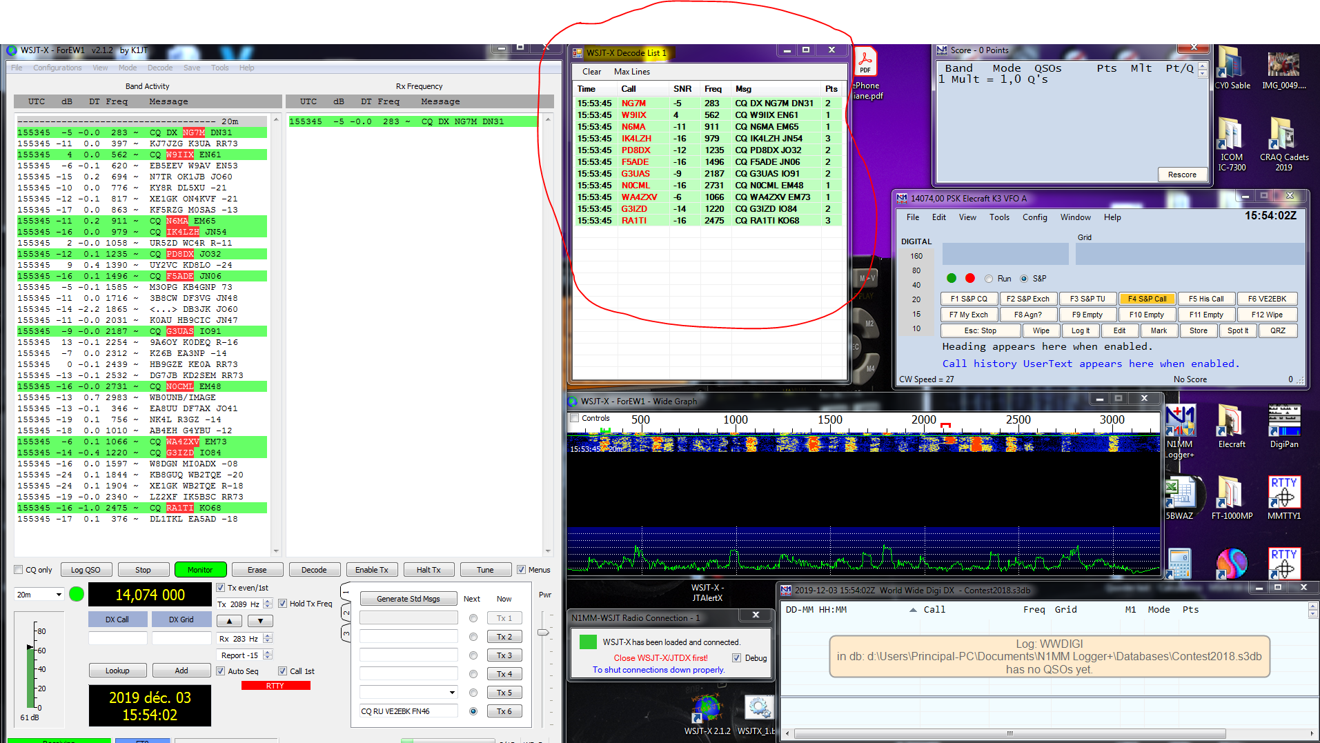Click the green frequency indicator beside 14,074 000
1320x743 pixels.
pos(77,594)
